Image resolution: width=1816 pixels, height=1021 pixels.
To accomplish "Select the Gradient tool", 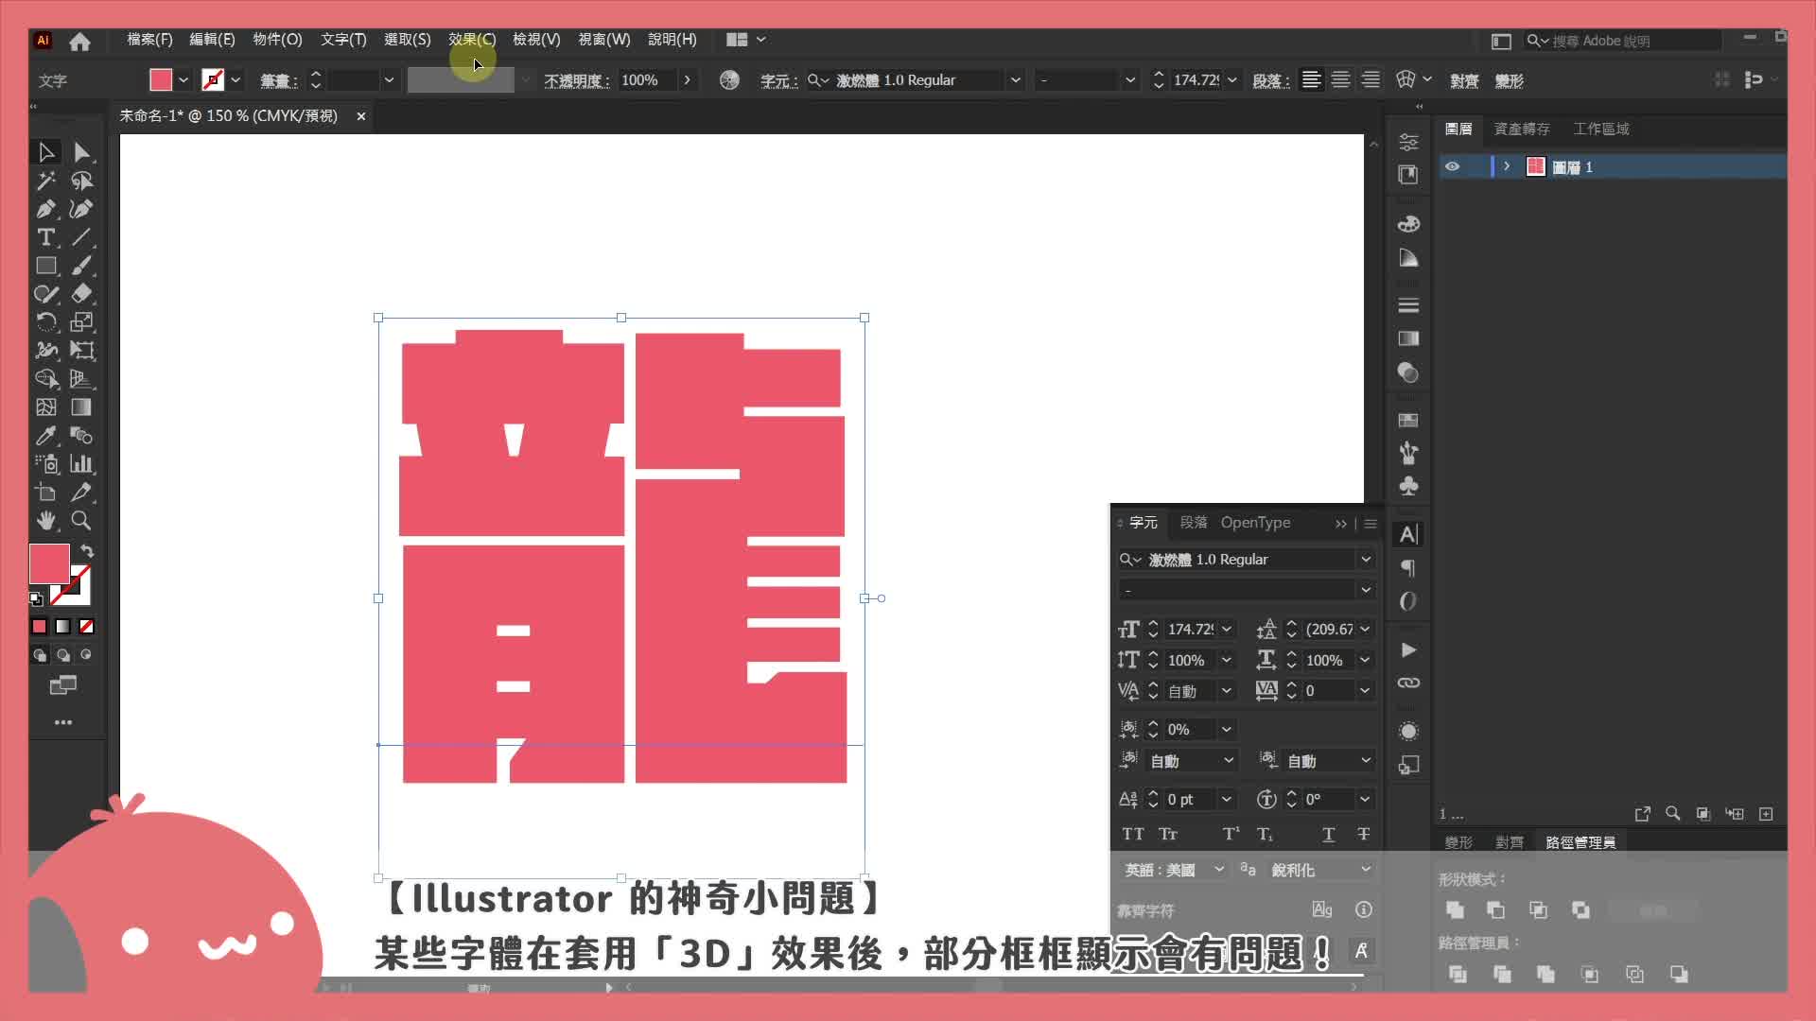I will coord(81,407).
